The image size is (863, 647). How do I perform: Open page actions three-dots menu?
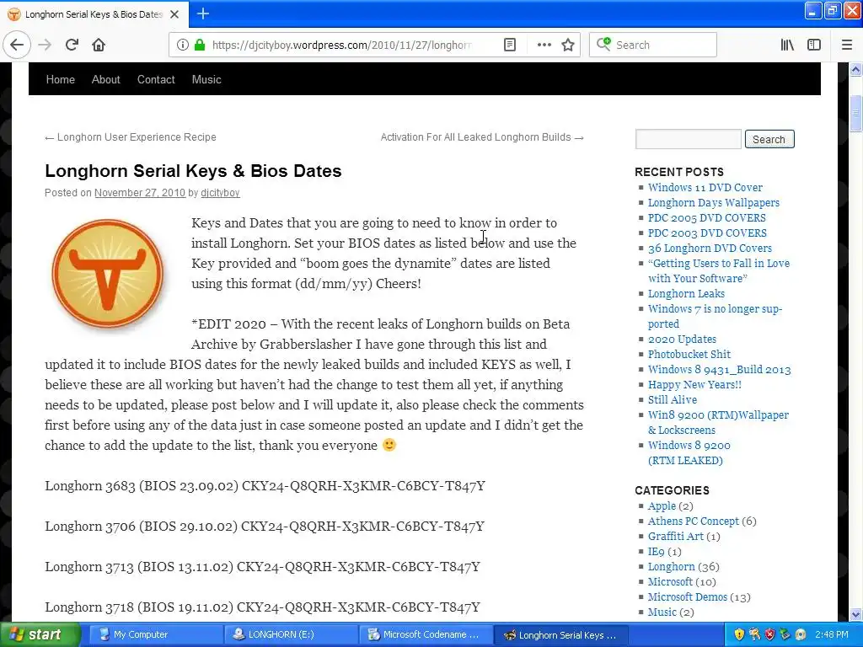pos(544,45)
